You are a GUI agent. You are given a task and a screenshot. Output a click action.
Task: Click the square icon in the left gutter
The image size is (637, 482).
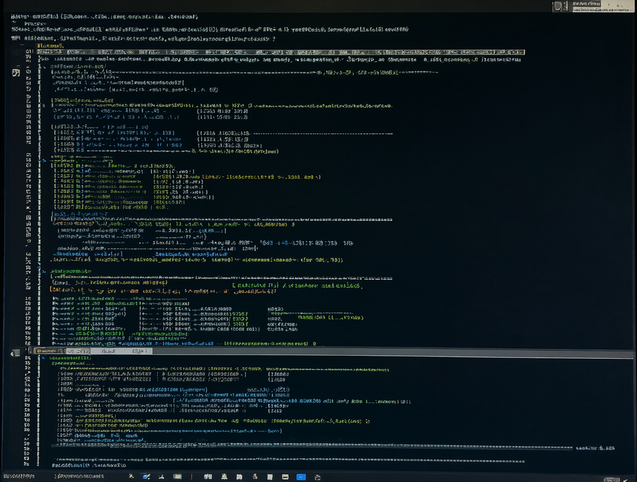[16, 73]
